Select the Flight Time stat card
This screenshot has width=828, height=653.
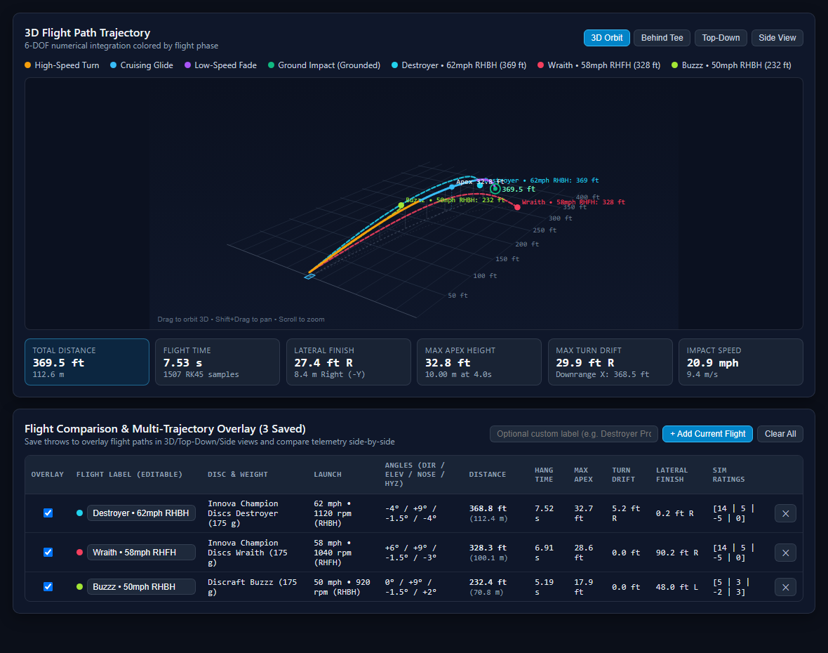pos(217,362)
